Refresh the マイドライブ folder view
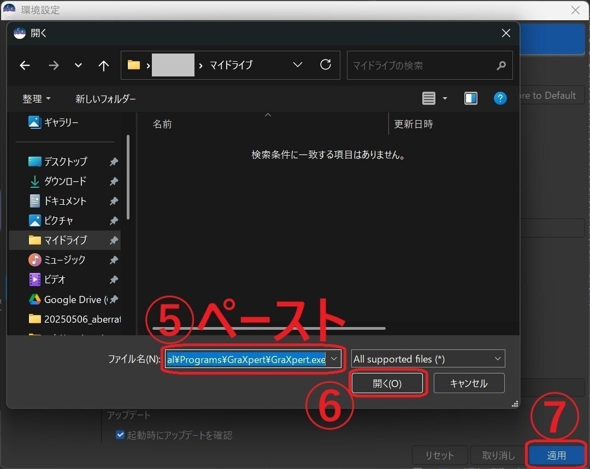 (x=326, y=65)
